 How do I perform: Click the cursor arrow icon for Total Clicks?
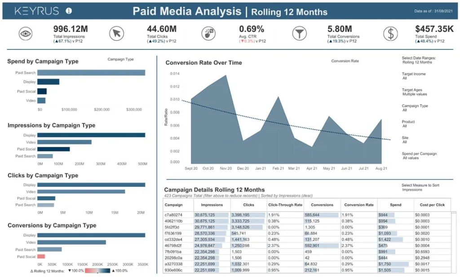click(x=116, y=33)
